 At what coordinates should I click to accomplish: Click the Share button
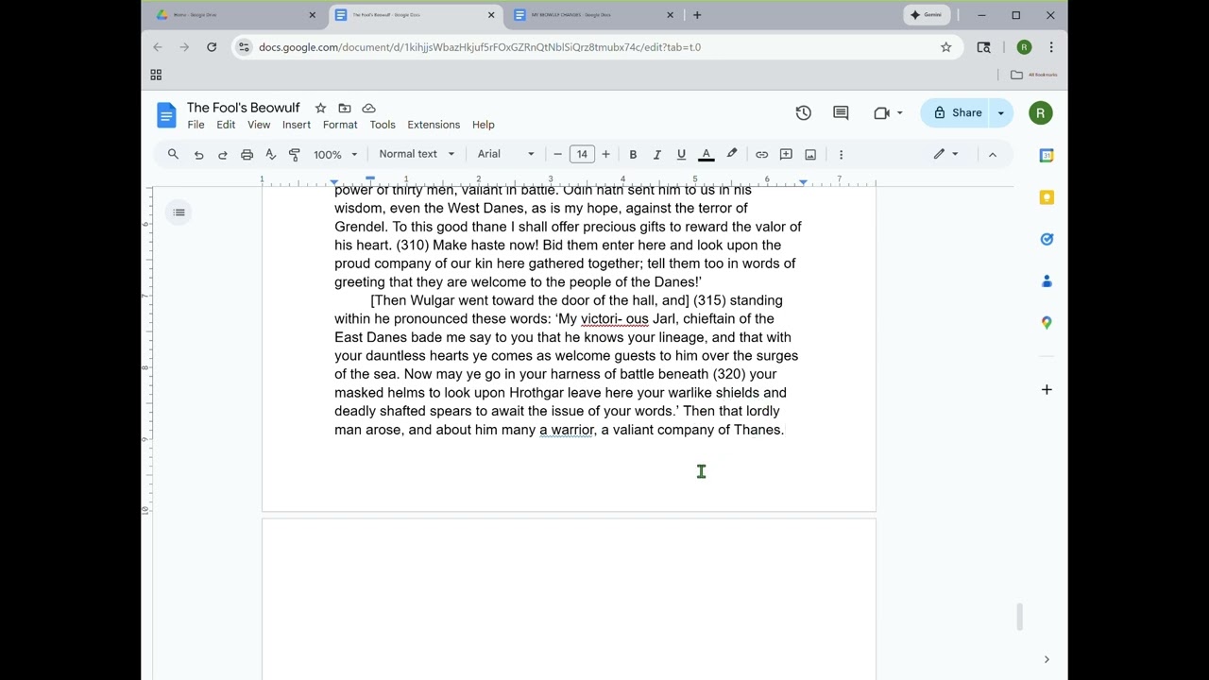pos(956,113)
